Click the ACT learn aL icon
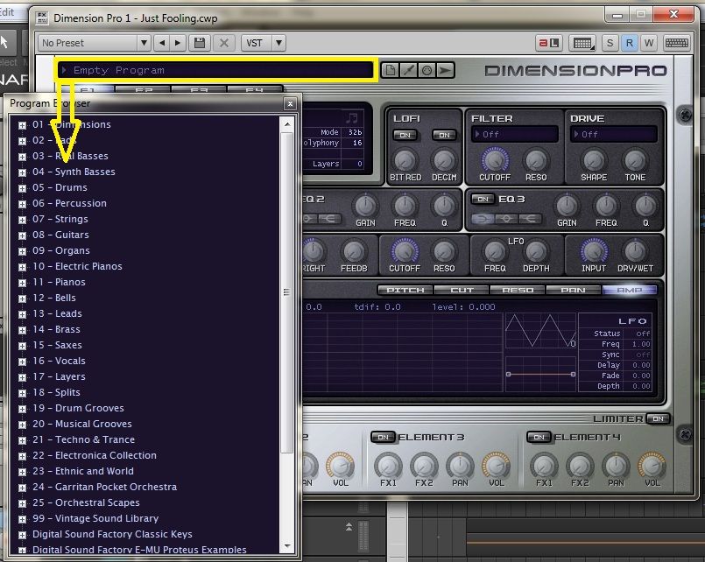The image size is (705, 562). [x=548, y=42]
